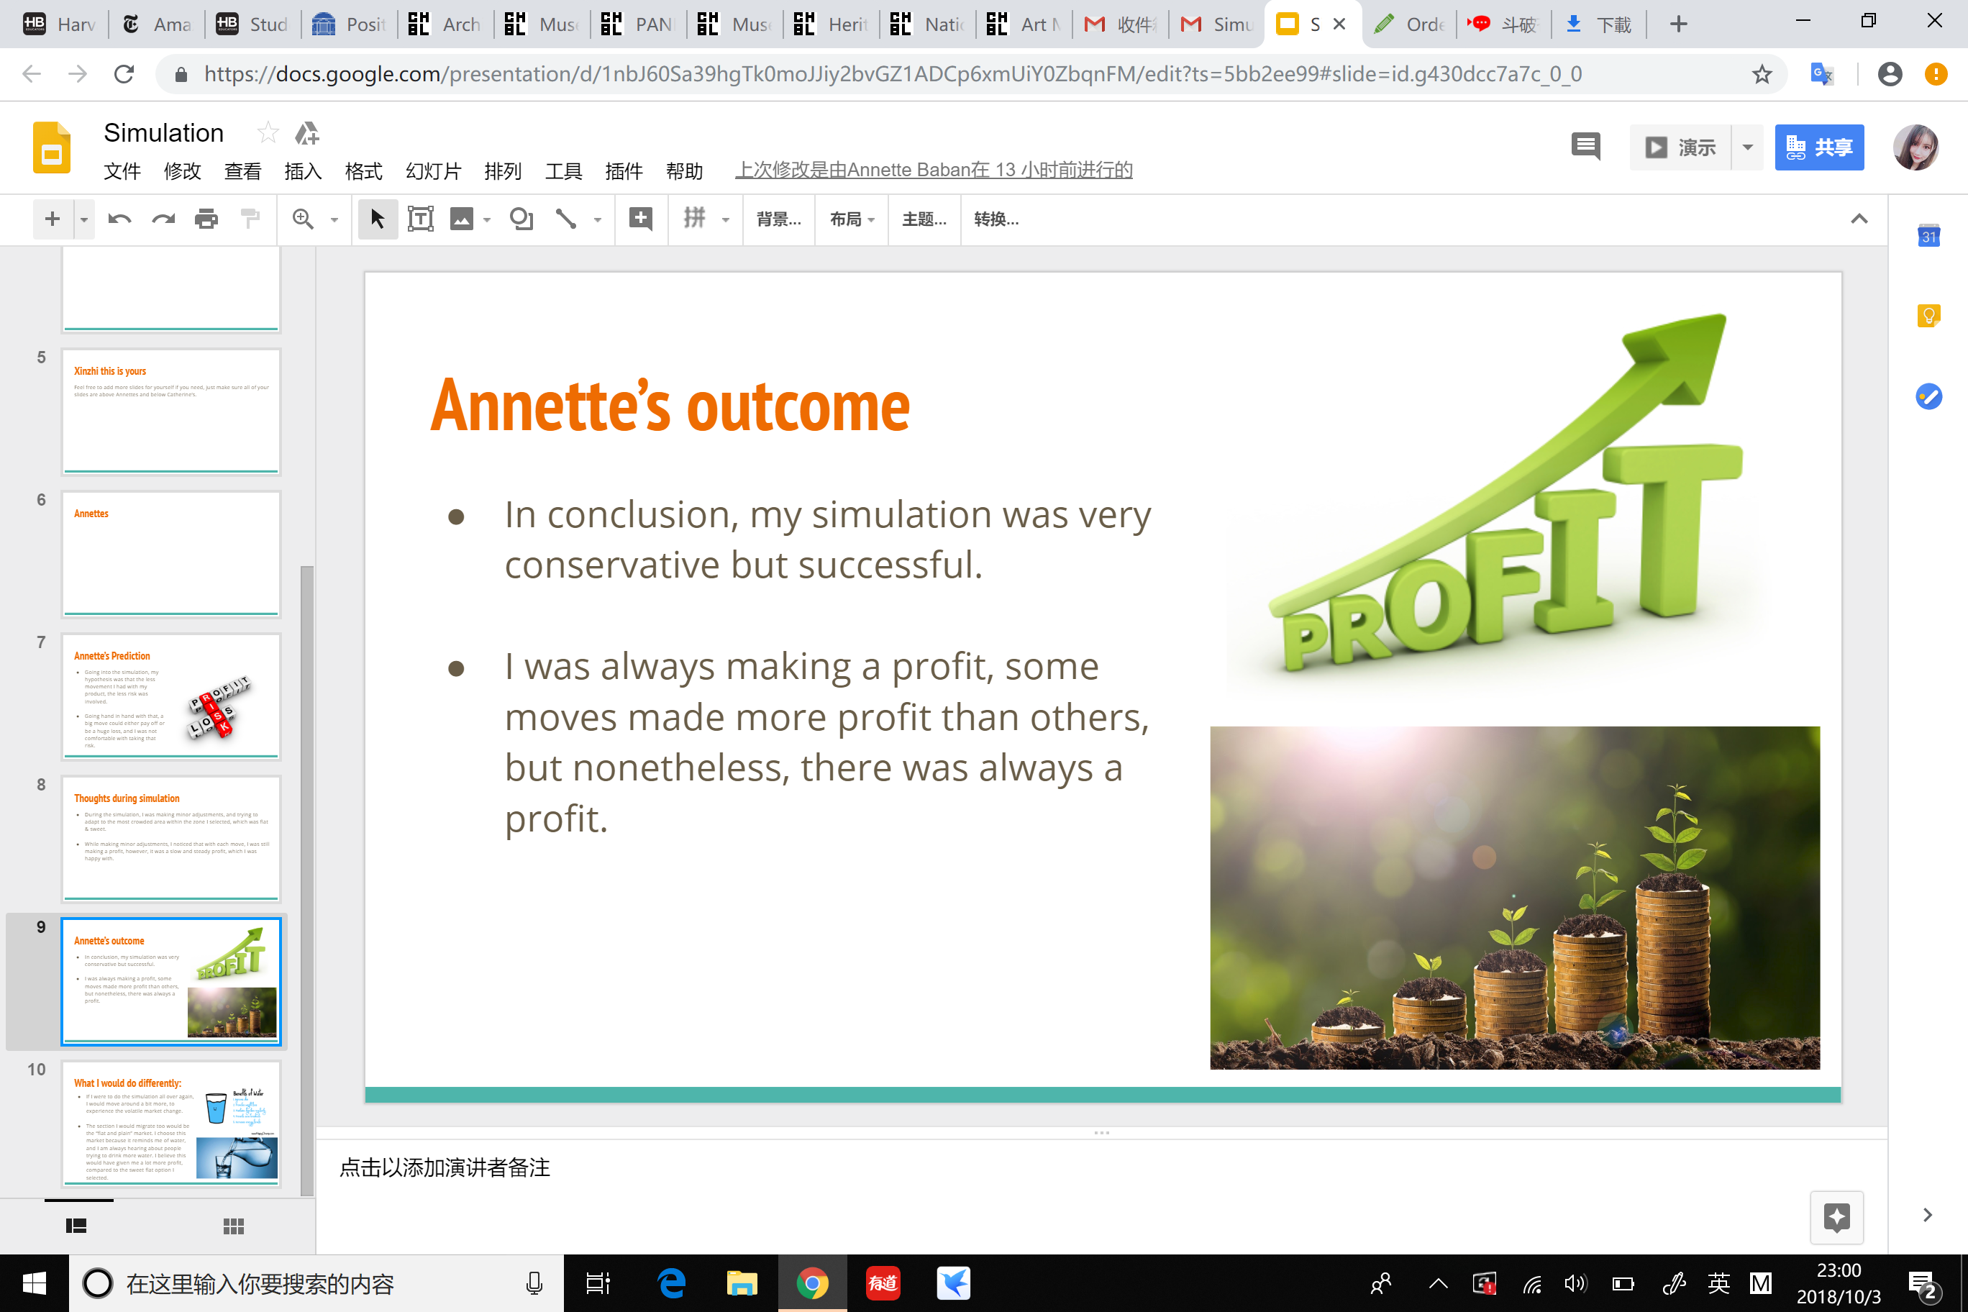Click the 演示 present button
The image size is (1968, 1312).
(1680, 148)
